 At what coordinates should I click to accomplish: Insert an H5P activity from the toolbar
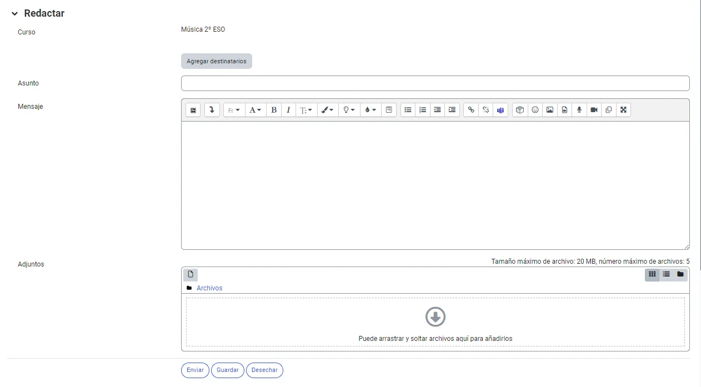point(519,109)
